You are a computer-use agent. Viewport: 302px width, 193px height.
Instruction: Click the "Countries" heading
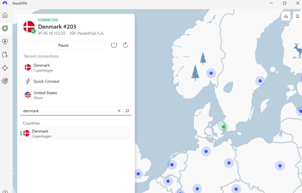click(32, 123)
